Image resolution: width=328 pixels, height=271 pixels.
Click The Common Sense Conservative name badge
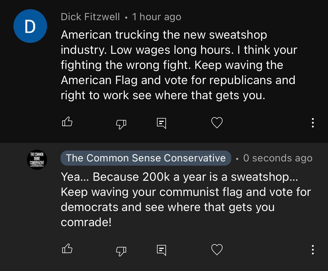pyautogui.click(x=146, y=158)
